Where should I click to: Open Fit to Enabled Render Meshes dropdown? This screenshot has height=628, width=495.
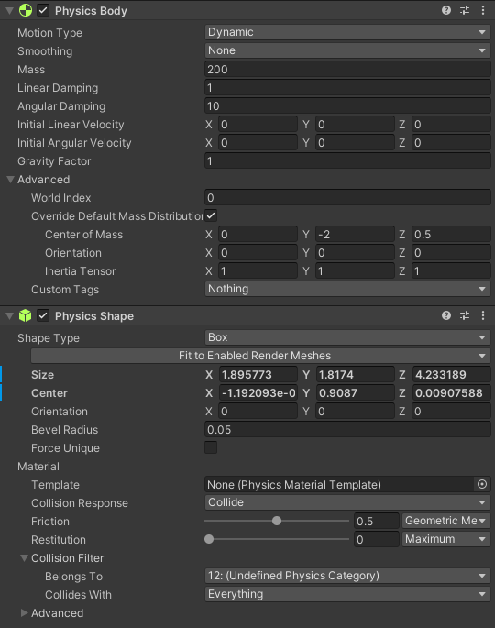260,356
